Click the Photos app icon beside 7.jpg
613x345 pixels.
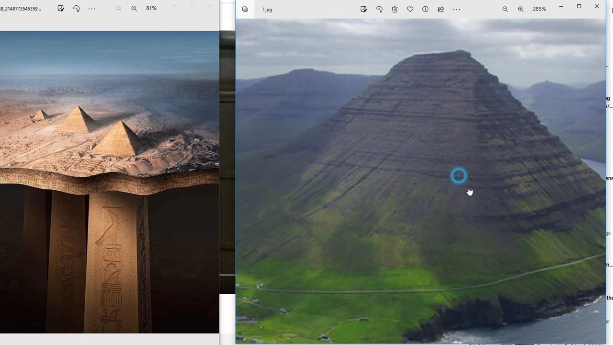click(x=245, y=9)
